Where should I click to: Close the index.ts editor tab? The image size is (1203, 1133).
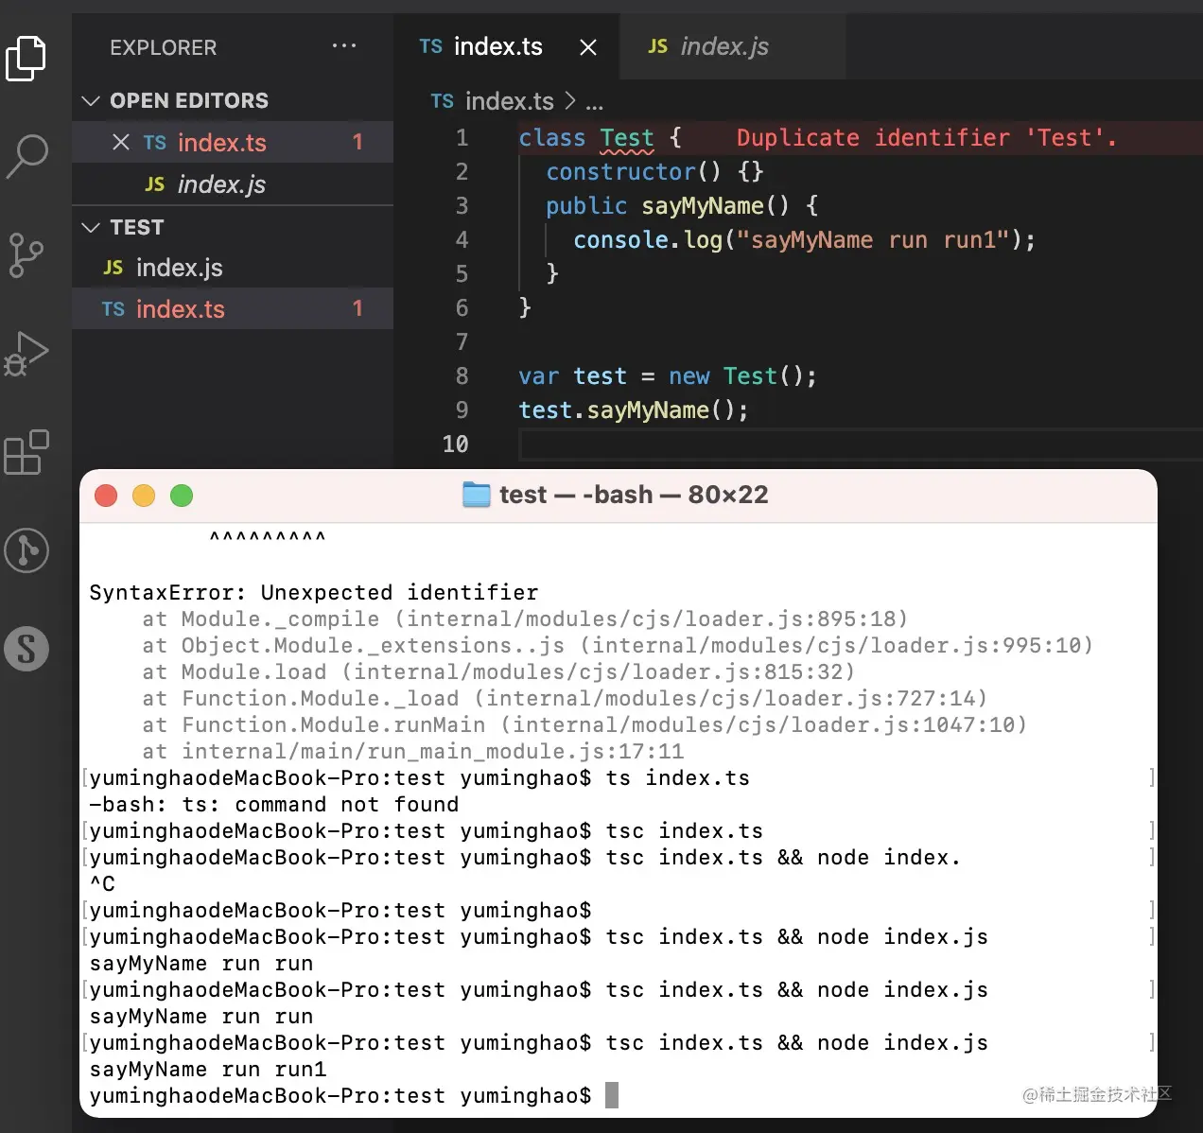pyautogui.click(x=588, y=47)
